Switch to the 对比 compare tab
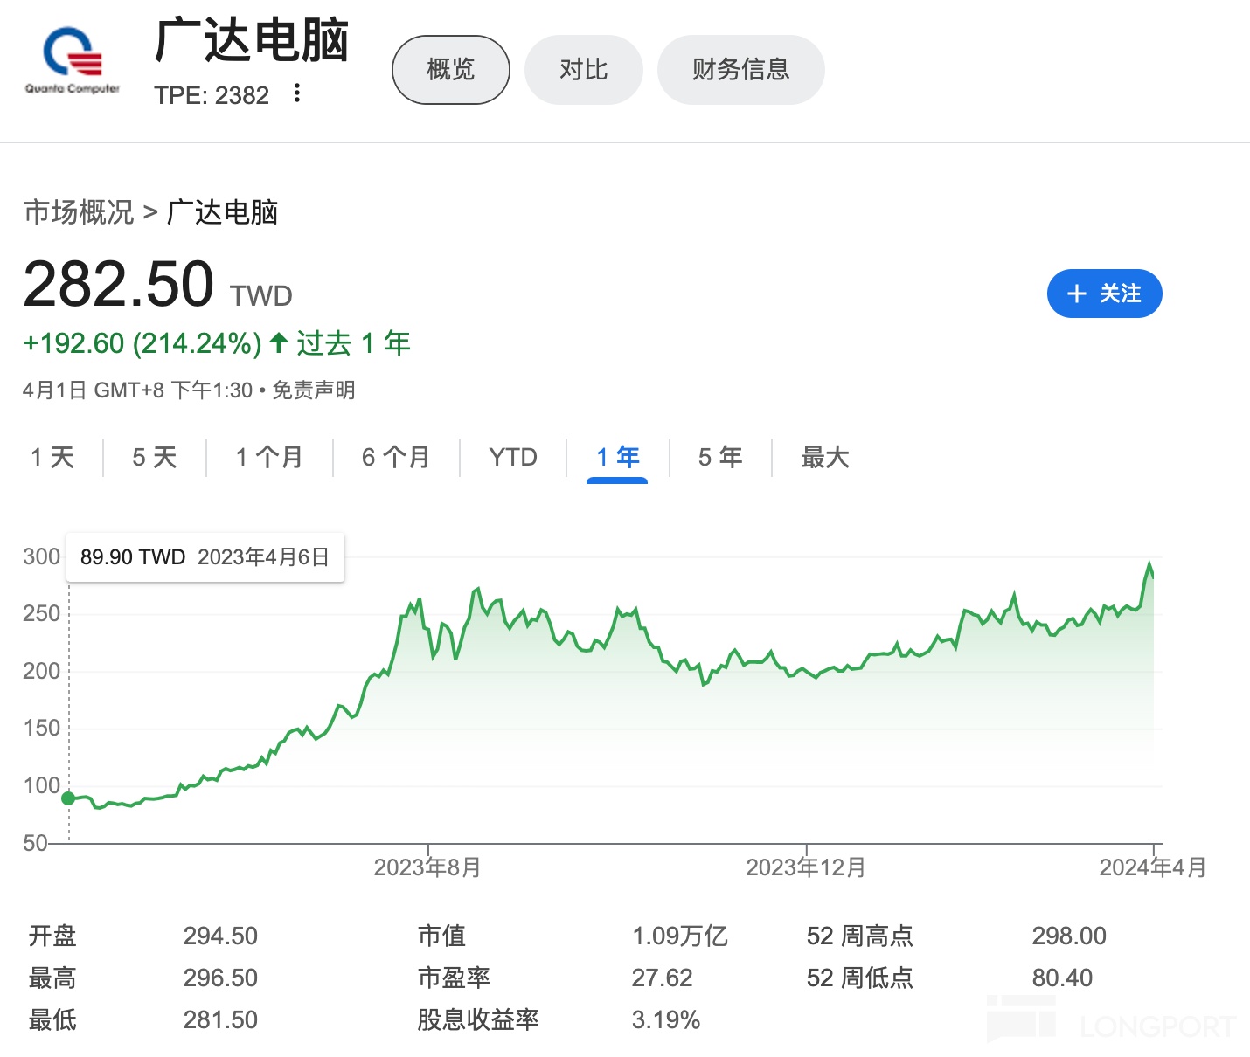1250x1057 pixels. pyautogui.click(x=583, y=70)
